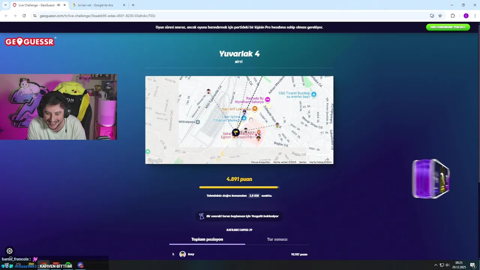Image resolution: width=480 pixels, height=270 pixels.
Task: Click the taskbar network icon
Action: 442,265
